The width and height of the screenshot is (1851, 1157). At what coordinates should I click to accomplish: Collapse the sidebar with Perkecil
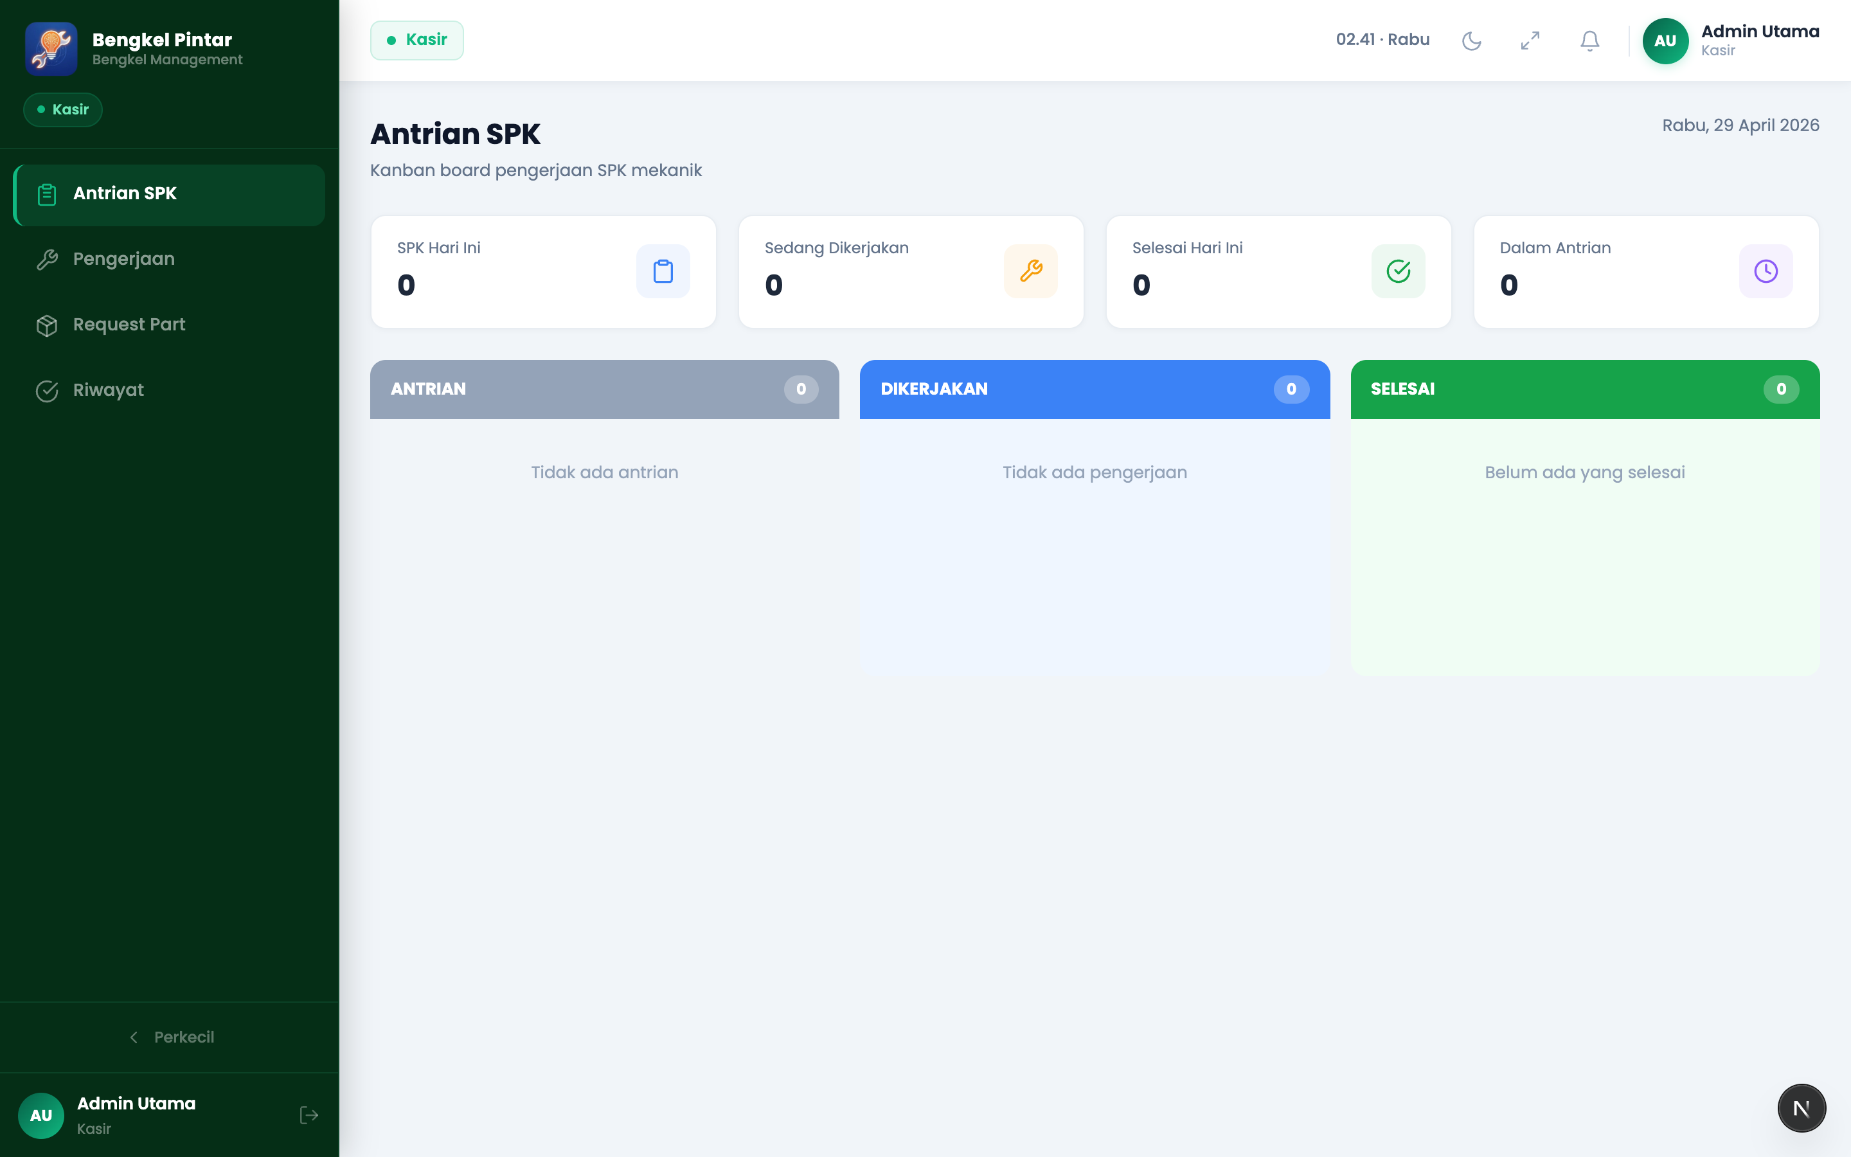pos(170,1037)
